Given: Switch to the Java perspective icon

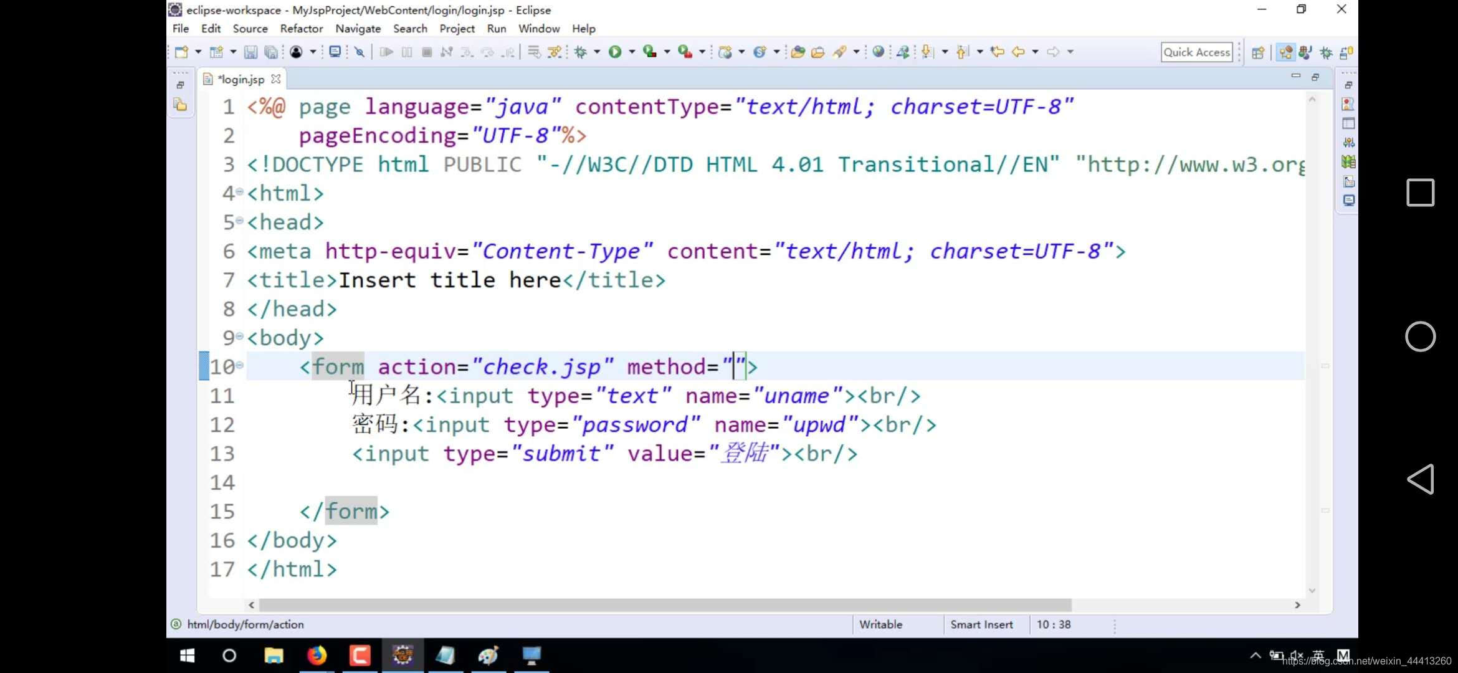Looking at the screenshot, I should (1305, 52).
